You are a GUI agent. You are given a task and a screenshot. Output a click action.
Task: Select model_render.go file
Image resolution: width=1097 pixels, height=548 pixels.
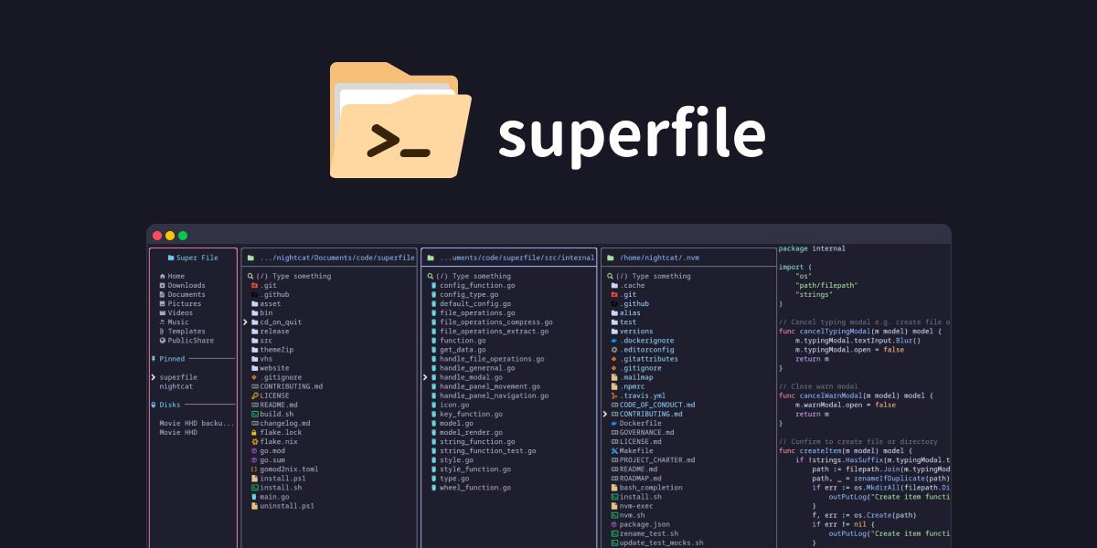point(466,432)
